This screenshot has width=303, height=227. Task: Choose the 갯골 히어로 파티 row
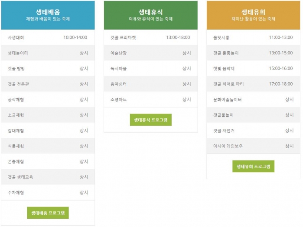pyautogui.click(x=253, y=84)
